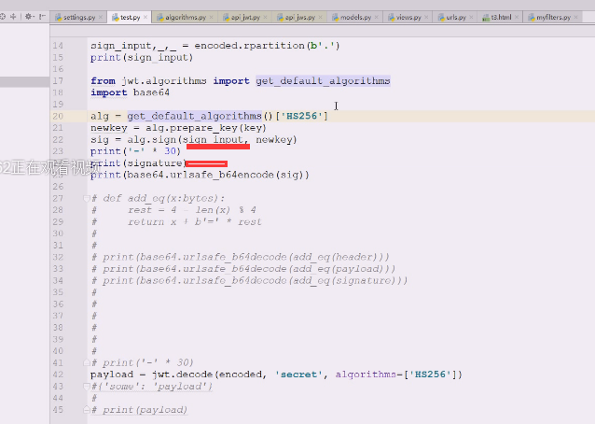Click comment "return x + b'=' * rest"

tap(195, 222)
